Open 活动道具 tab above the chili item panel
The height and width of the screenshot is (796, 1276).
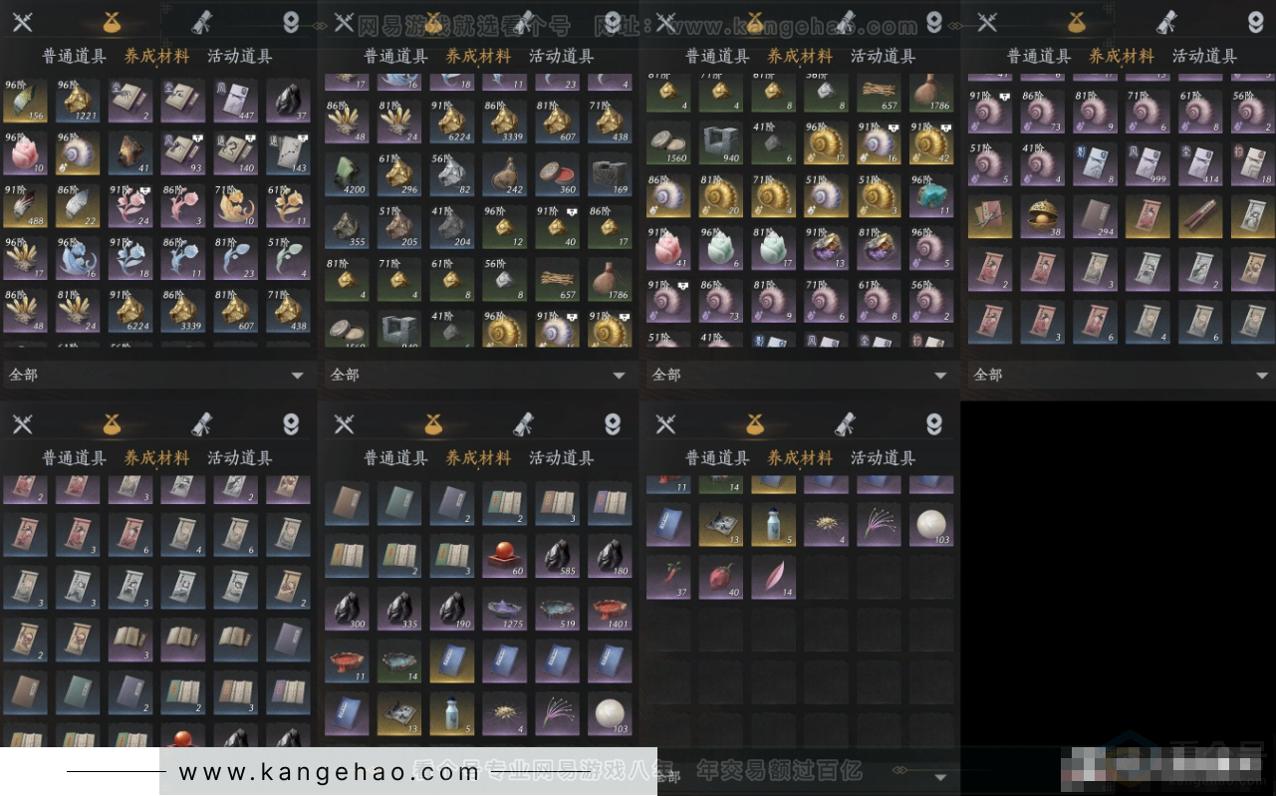(x=883, y=458)
